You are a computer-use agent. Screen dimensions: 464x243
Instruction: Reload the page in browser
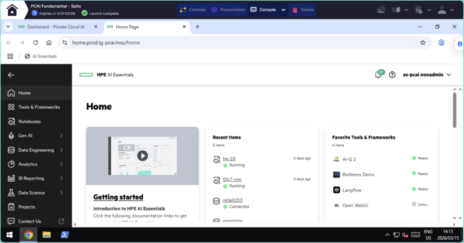tap(35, 43)
